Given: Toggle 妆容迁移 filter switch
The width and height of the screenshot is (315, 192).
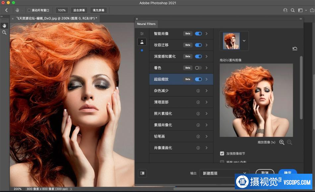Looking at the screenshot, I should [198, 45].
